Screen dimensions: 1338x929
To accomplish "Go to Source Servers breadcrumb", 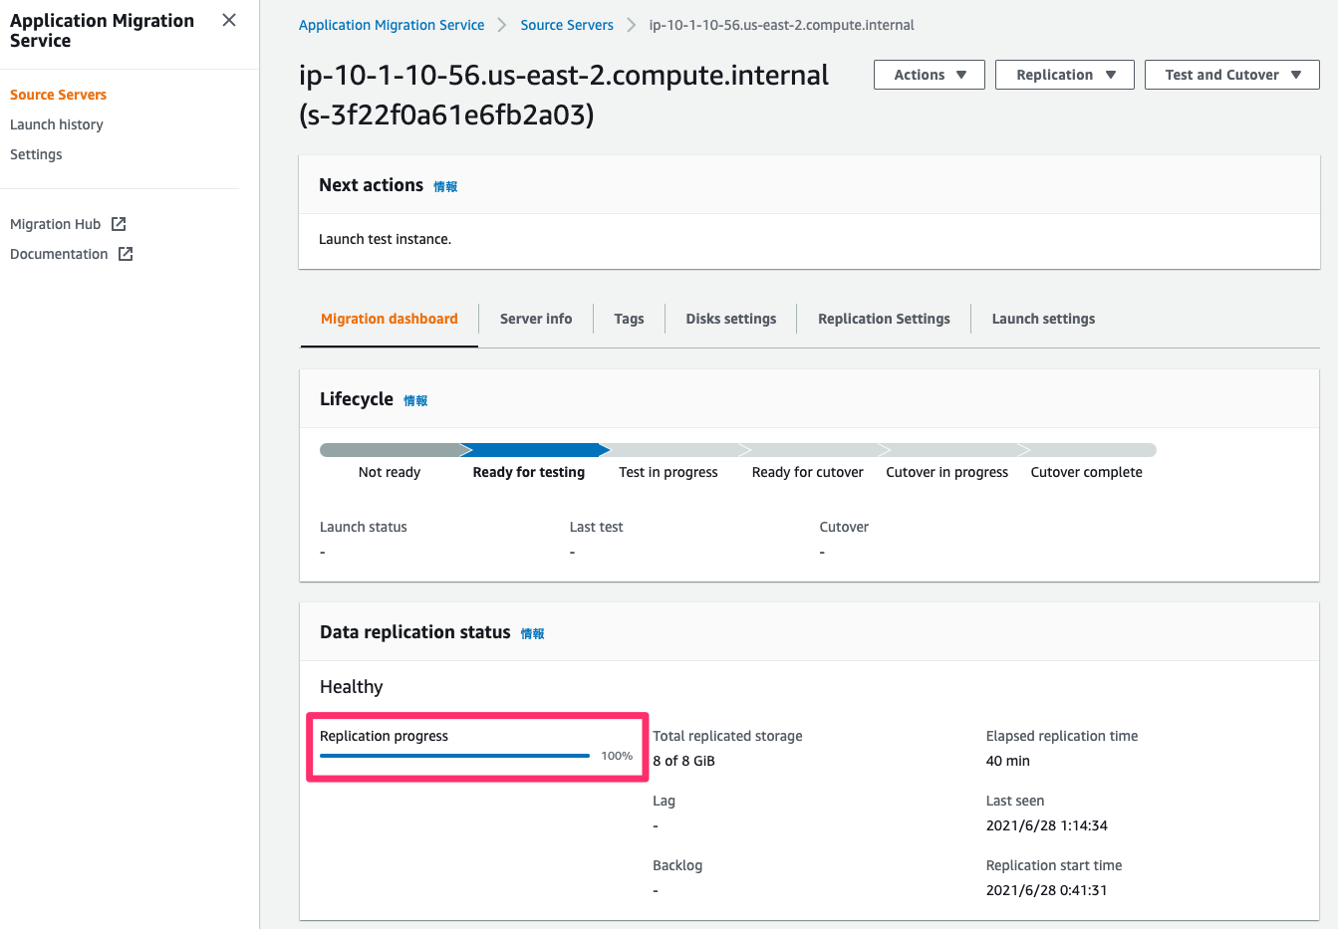I will [567, 25].
